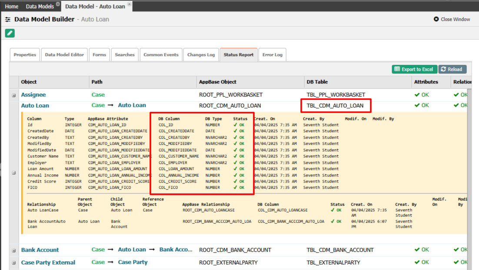
Task: Click the COL_FICO DB column value
Action: (x=168, y=187)
